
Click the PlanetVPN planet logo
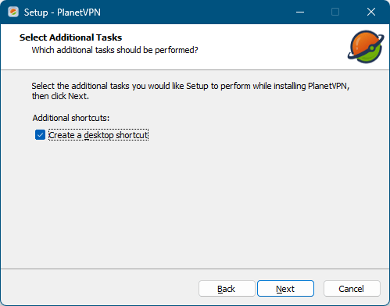click(x=366, y=47)
